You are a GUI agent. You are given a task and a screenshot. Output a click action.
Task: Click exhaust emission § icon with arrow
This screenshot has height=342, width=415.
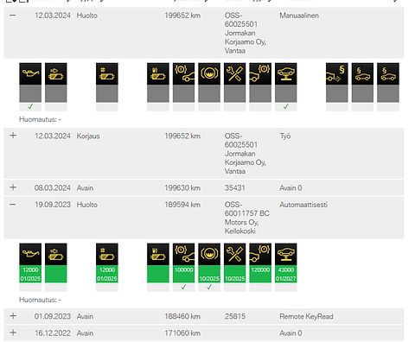[x=337, y=73]
